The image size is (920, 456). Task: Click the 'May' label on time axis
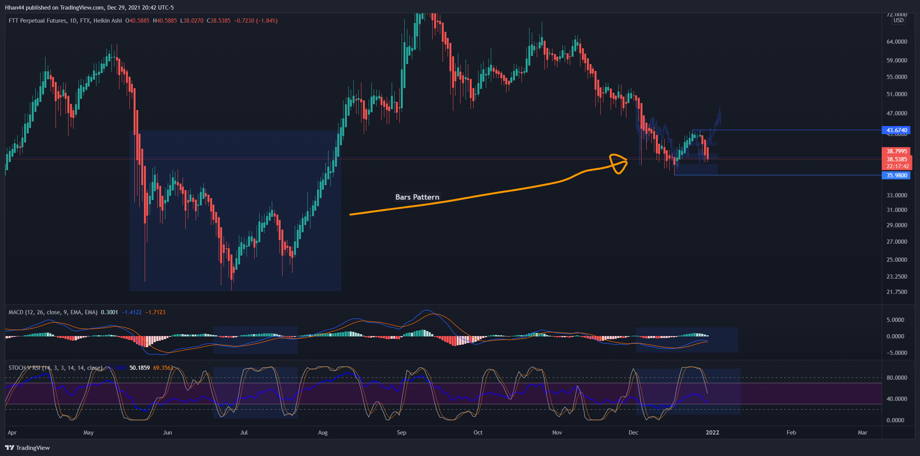pyautogui.click(x=88, y=433)
